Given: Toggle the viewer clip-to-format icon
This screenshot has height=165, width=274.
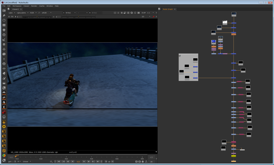Looking at the screenshot, I should click(115, 13).
